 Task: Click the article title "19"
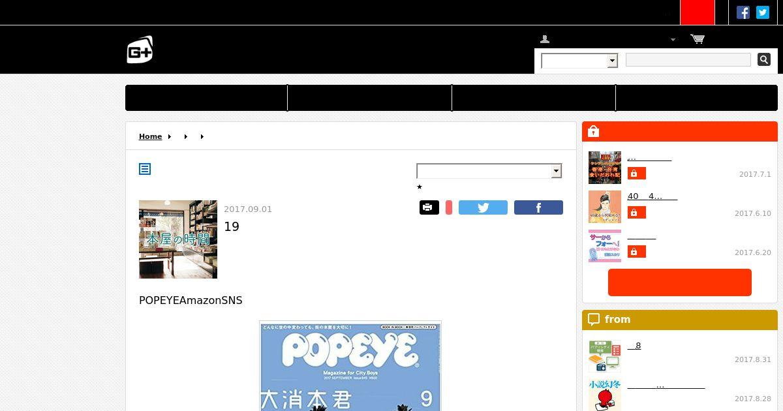232,226
